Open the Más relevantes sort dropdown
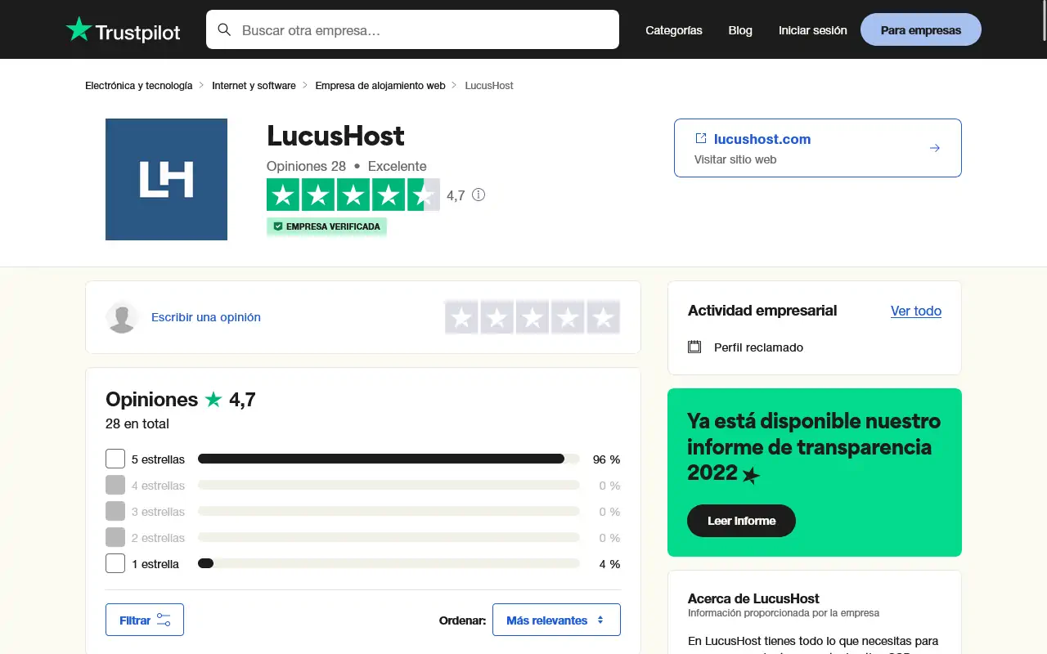Image resolution: width=1047 pixels, height=654 pixels. point(556,620)
